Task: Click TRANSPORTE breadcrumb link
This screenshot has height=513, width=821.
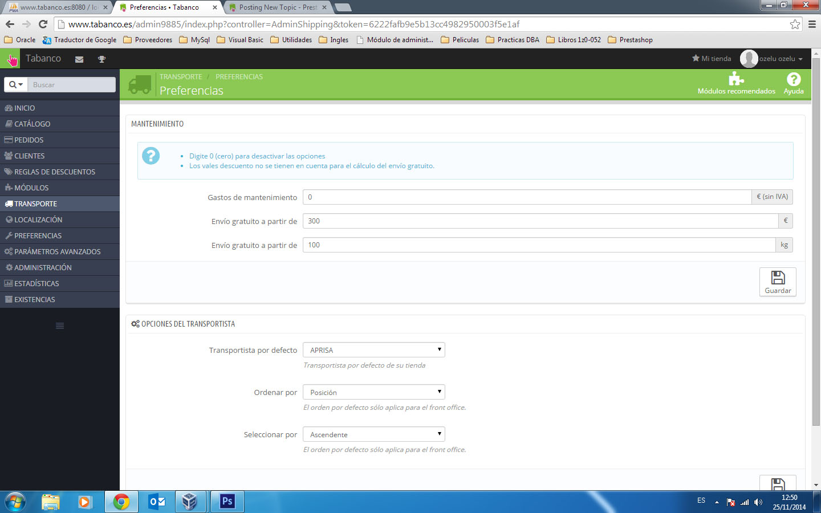Action: point(181,76)
